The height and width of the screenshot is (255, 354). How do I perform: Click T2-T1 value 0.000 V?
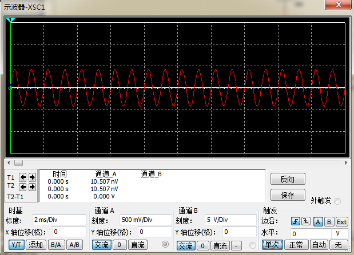pyautogui.click(x=104, y=196)
